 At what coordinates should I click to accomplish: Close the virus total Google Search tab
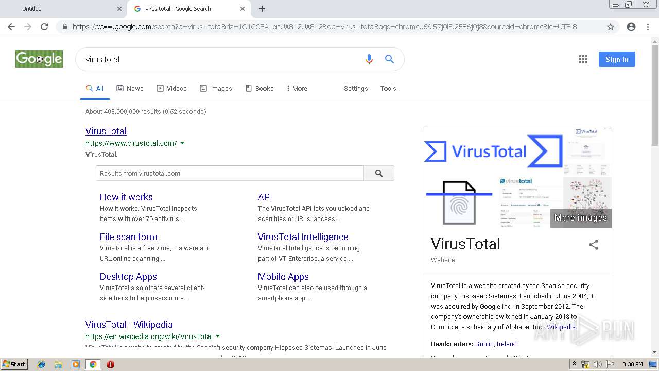click(242, 9)
